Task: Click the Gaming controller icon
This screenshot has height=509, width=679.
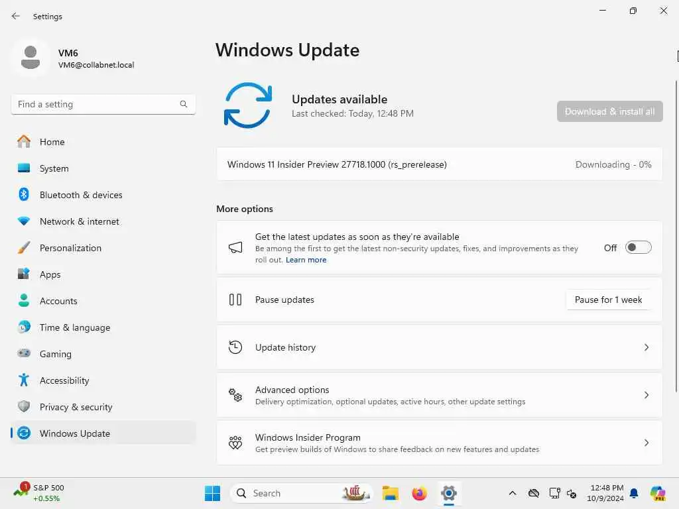Action: click(x=24, y=353)
